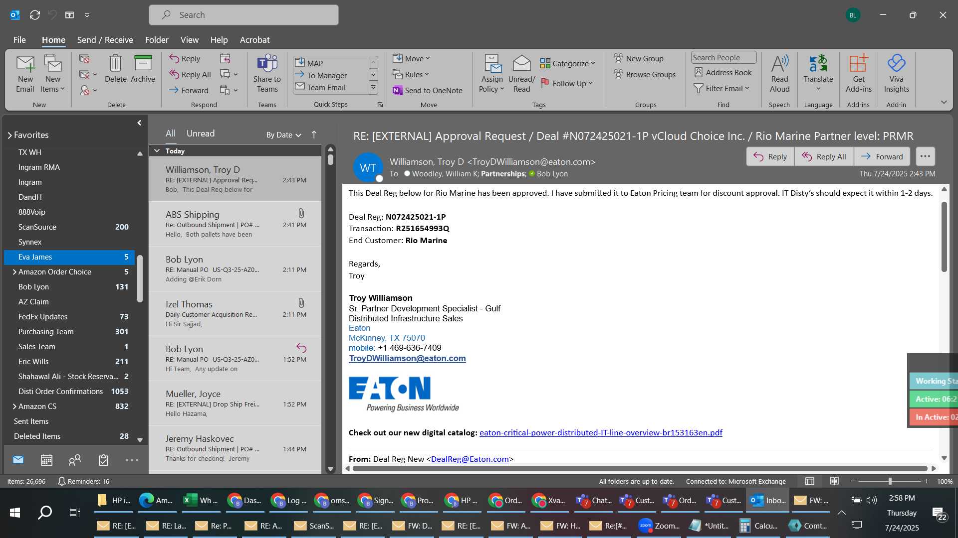Click Reply All in the Respond ribbon group
This screenshot has width=958, height=538.
pyautogui.click(x=190, y=74)
